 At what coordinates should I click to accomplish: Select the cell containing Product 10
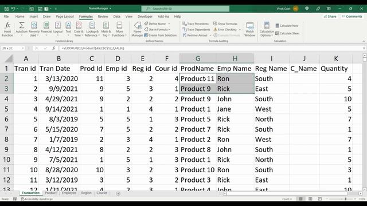click(x=198, y=170)
